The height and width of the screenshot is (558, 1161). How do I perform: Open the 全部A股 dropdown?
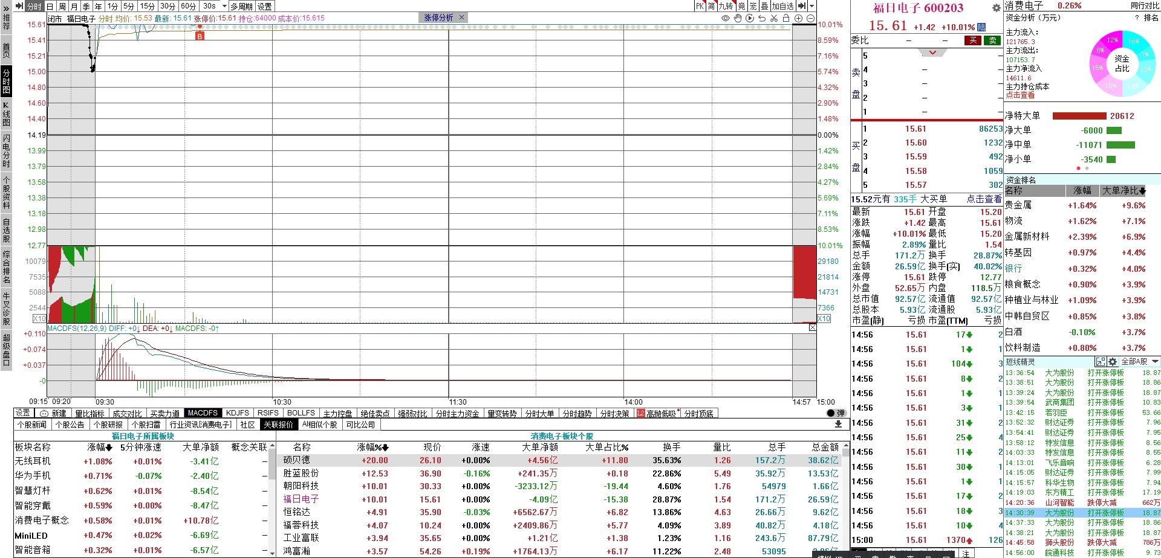pyautogui.click(x=1140, y=362)
